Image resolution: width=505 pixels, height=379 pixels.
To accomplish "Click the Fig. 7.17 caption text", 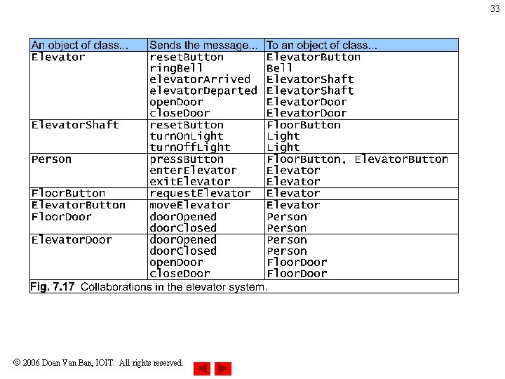I will (149, 287).
